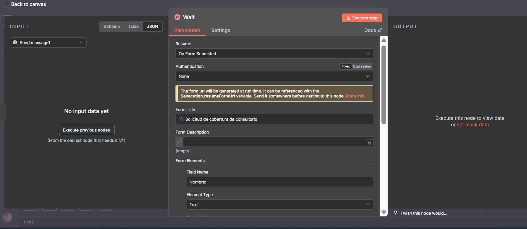Set Authentication to Fixed mode
Image resolution: width=527 pixels, height=229 pixels.
tap(346, 66)
